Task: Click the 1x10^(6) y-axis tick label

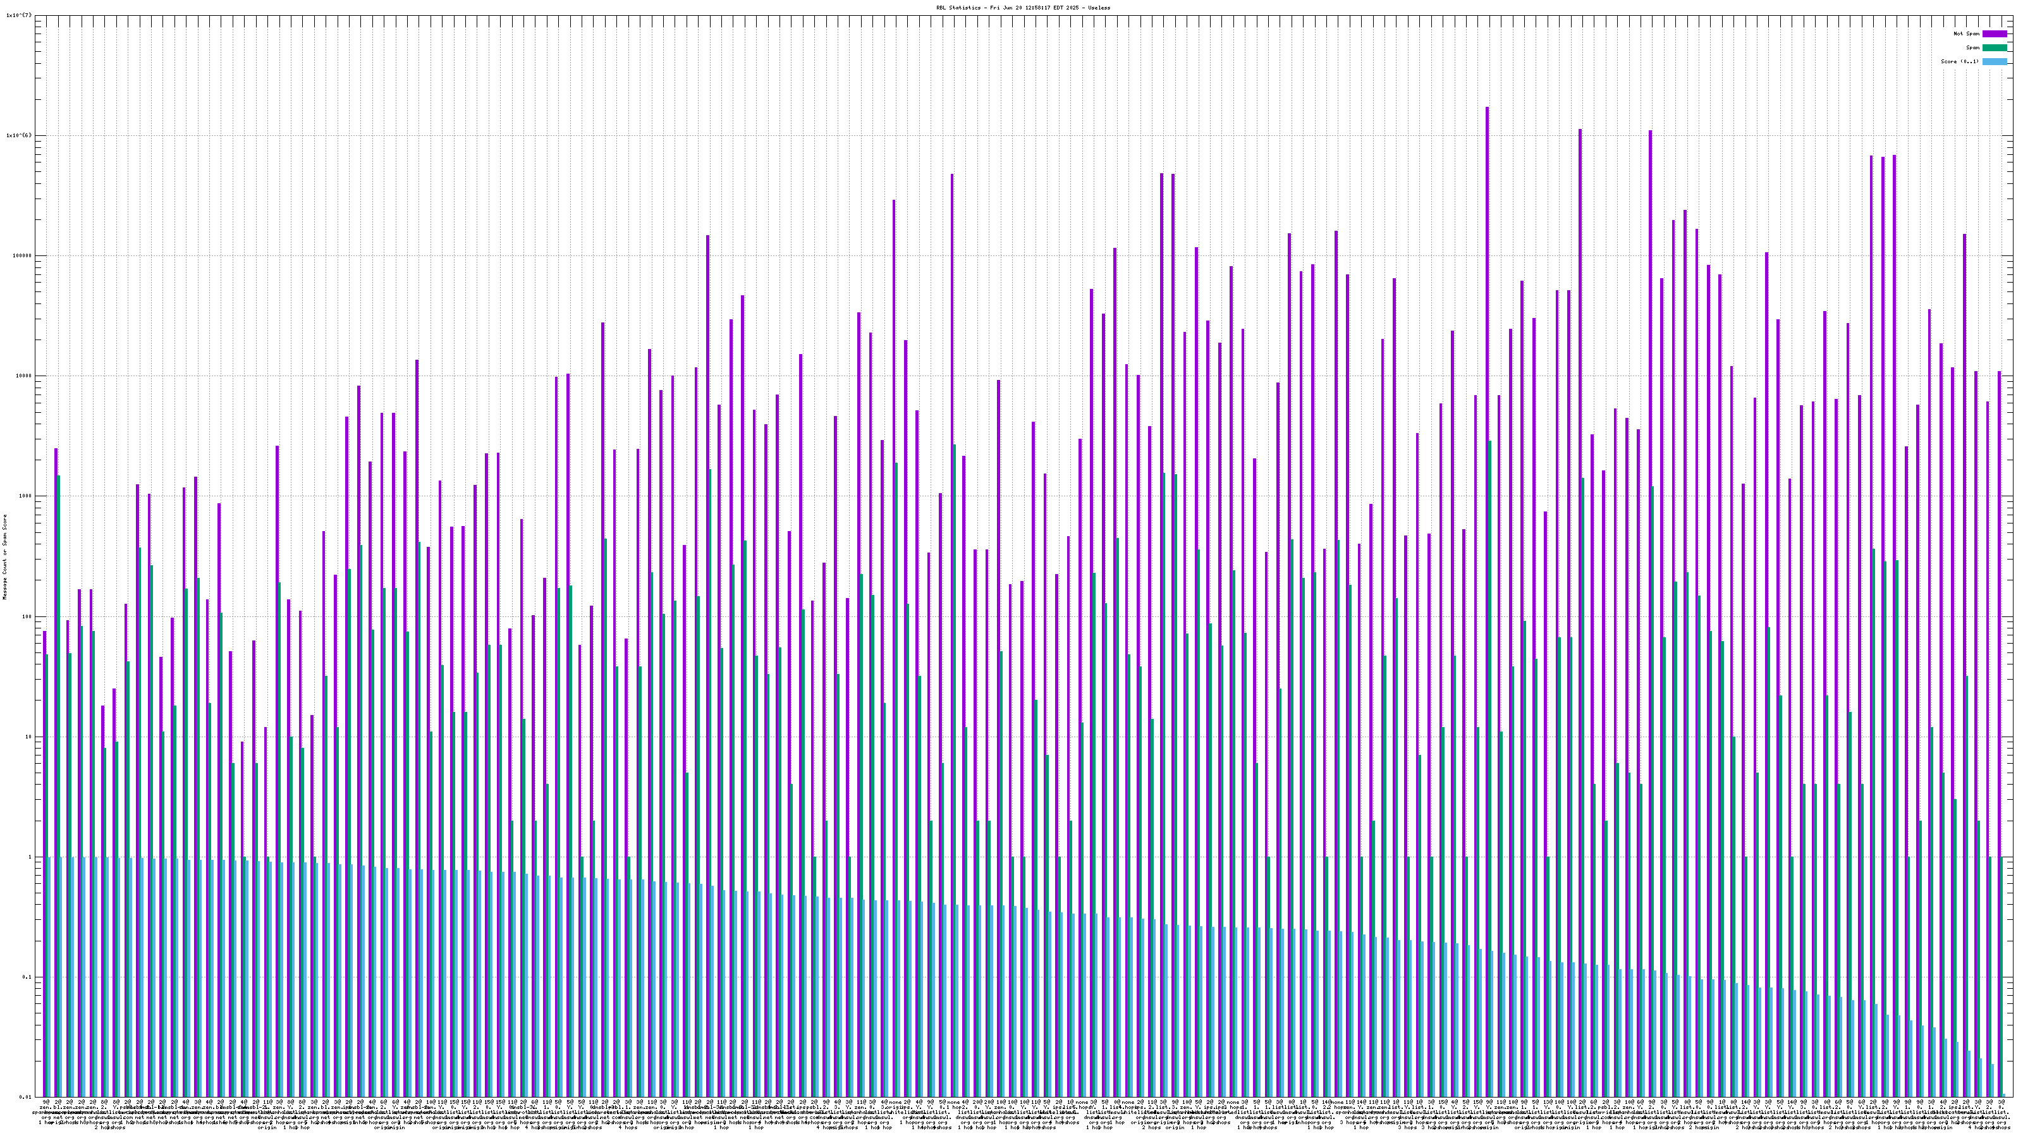Action: pyautogui.click(x=19, y=135)
